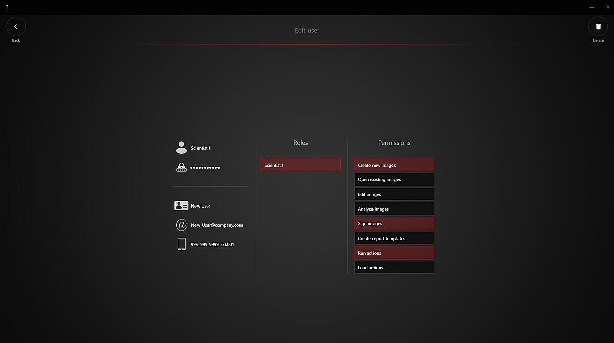614x343 pixels.
Task: Enable the Open existing images permission
Action: 394,180
